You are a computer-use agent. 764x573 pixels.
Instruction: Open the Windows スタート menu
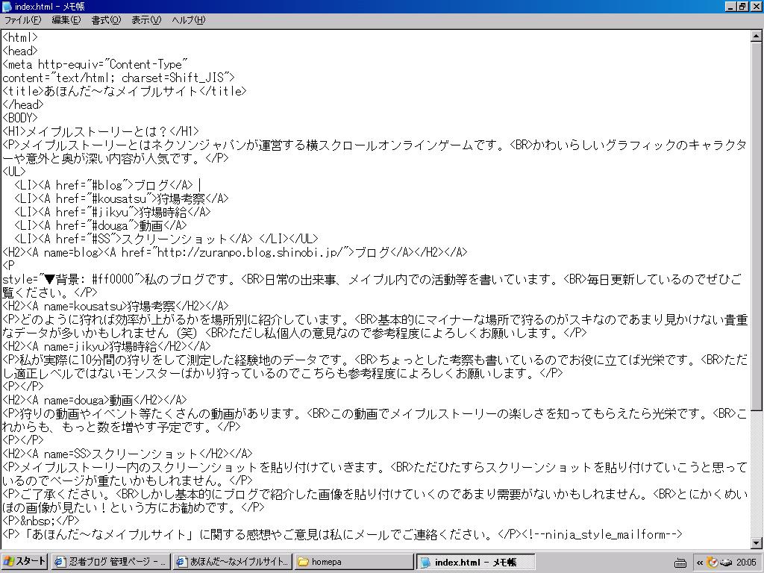(x=24, y=561)
